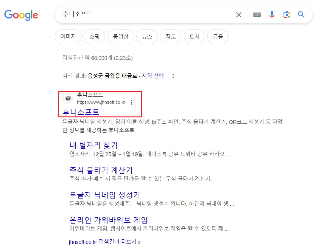This screenshot has height=248, width=327.
Task: Start voice search with the microphone icon
Action: pyautogui.click(x=272, y=15)
